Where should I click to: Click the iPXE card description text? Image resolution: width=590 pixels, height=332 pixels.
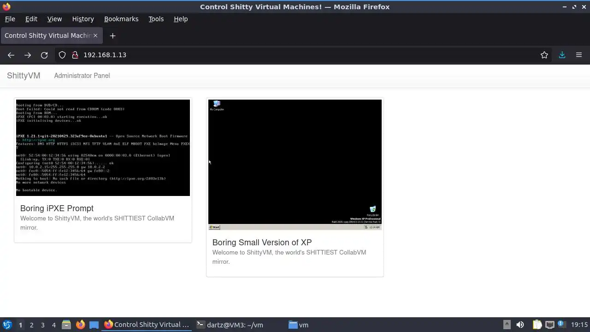click(x=97, y=223)
